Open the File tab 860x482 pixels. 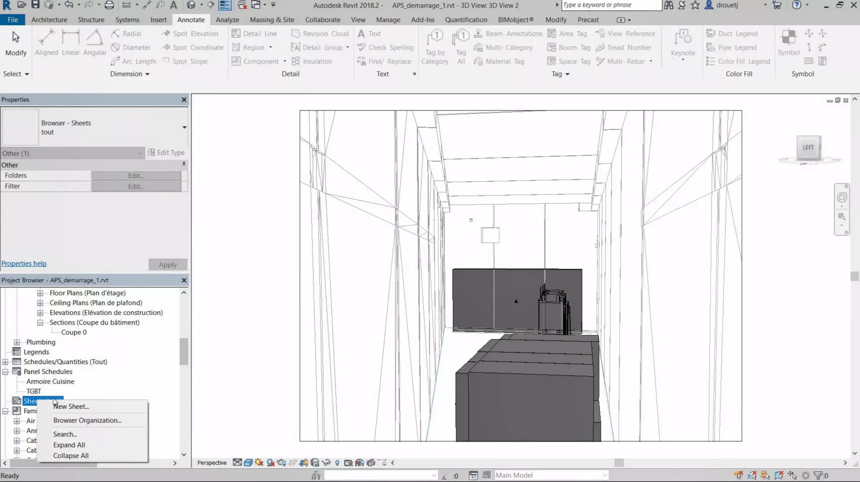coord(13,20)
